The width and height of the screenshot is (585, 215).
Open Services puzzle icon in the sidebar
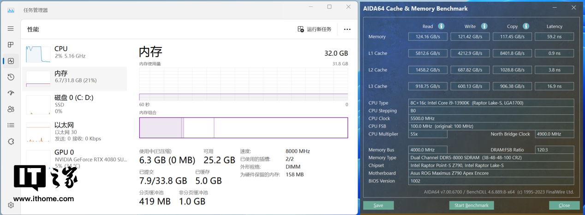click(x=11, y=141)
